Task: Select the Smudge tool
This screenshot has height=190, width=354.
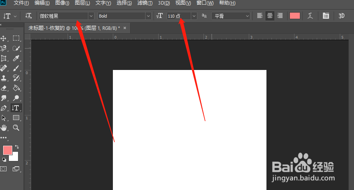Action: (x=3, y=98)
